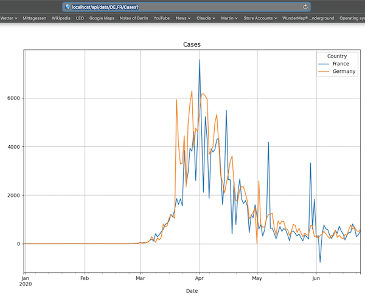This screenshot has height=297, width=365.
Task: Open the Google Maps bookmark
Action: click(102, 18)
